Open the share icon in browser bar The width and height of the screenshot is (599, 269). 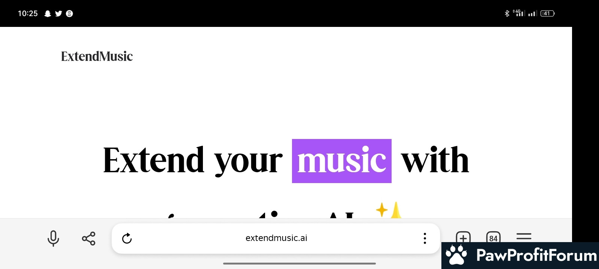point(89,238)
